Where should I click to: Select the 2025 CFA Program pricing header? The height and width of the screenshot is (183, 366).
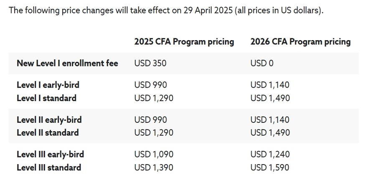click(x=184, y=42)
